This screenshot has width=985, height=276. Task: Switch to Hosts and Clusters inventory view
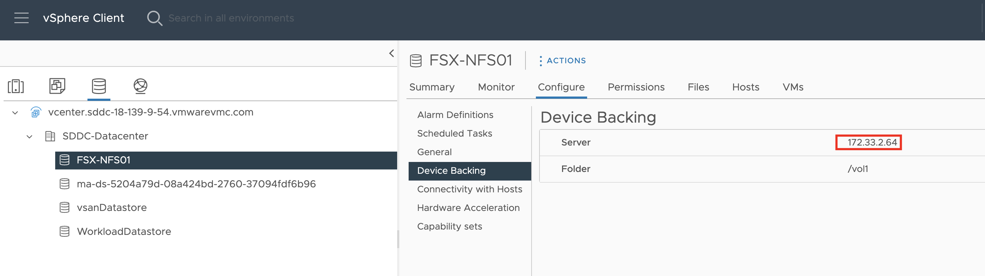coord(16,86)
